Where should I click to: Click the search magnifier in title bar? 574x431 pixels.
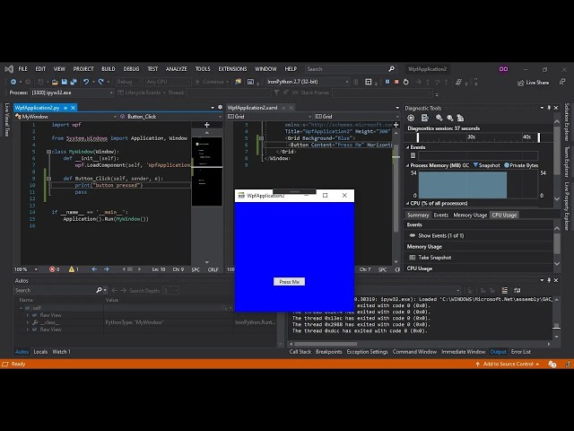[x=391, y=69]
